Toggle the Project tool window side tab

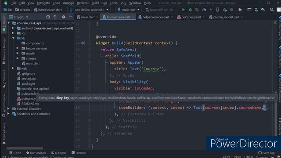[x=4, y=23]
